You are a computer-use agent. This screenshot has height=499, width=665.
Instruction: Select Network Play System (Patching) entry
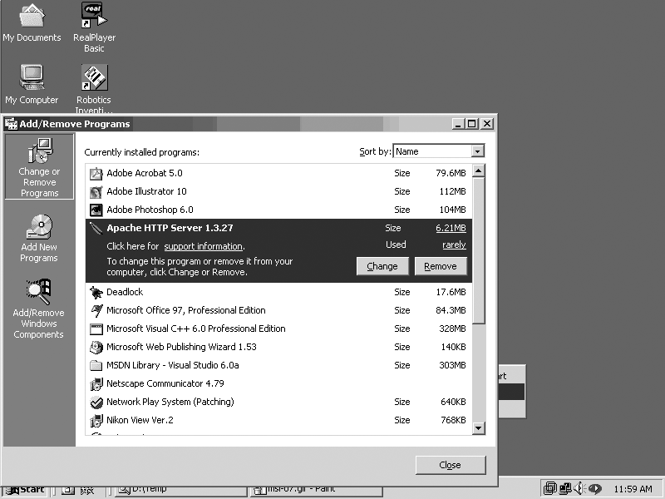pos(278,402)
